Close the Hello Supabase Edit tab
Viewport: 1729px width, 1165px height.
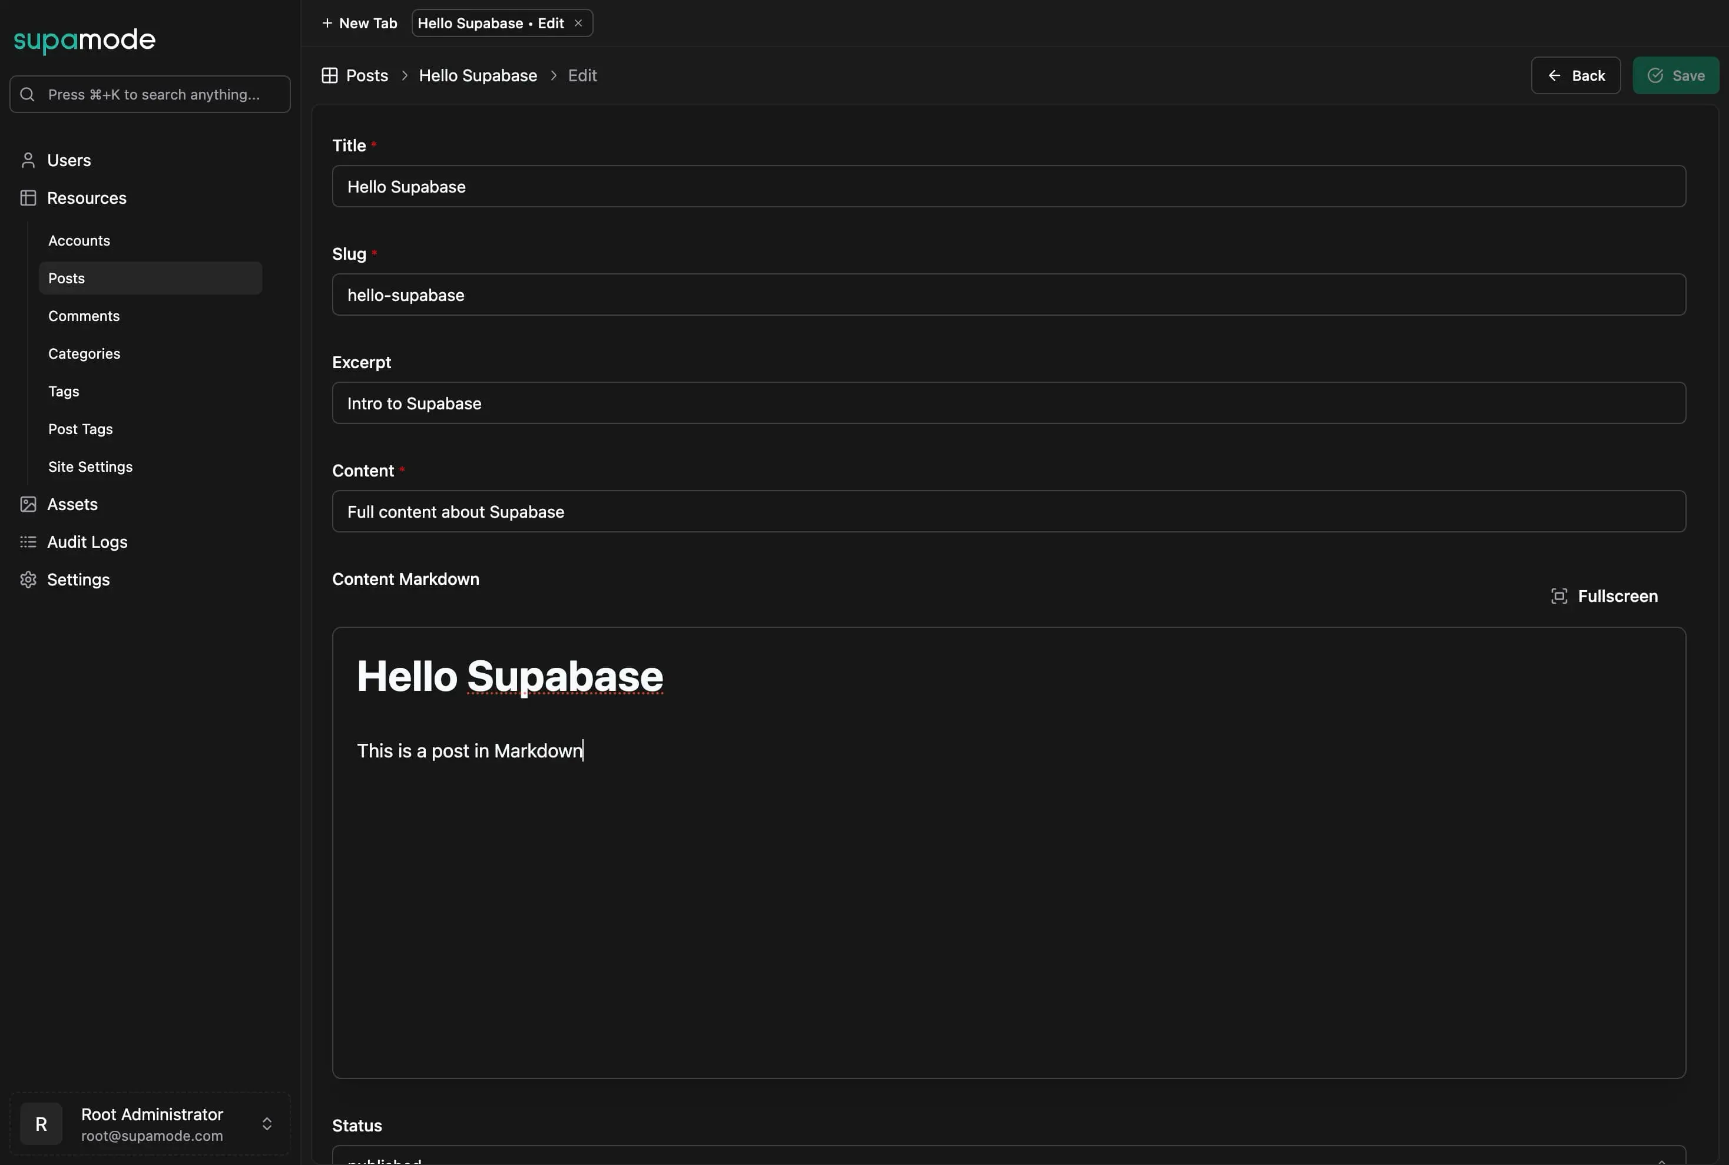[578, 23]
